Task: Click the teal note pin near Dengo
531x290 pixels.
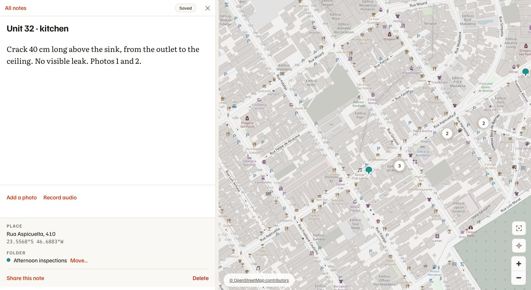Action: point(525,72)
